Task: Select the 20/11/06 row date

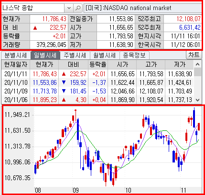Action: click(16, 100)
